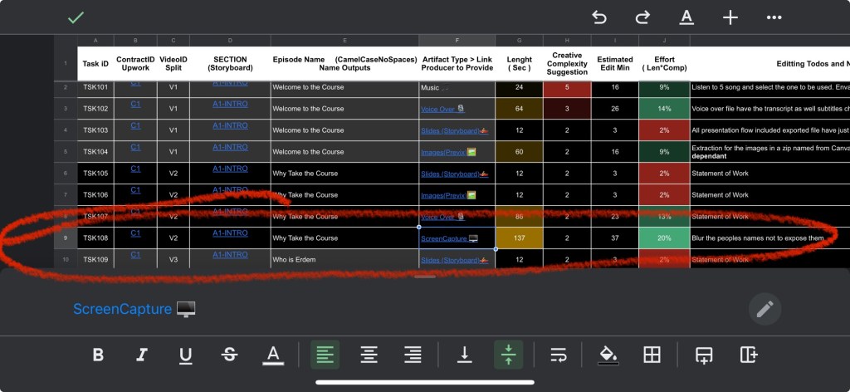Set vertical alignment to bottom
This screenshot has width=850, height=392.
[x=465, y=355]
